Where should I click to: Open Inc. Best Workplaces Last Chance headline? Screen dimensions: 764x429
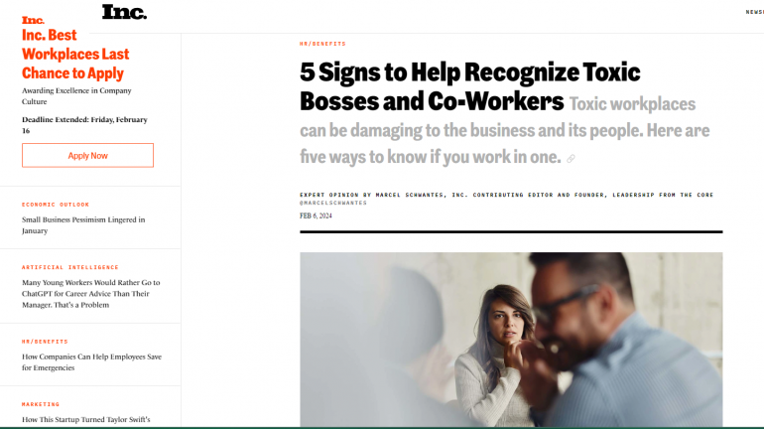point(75,54)
